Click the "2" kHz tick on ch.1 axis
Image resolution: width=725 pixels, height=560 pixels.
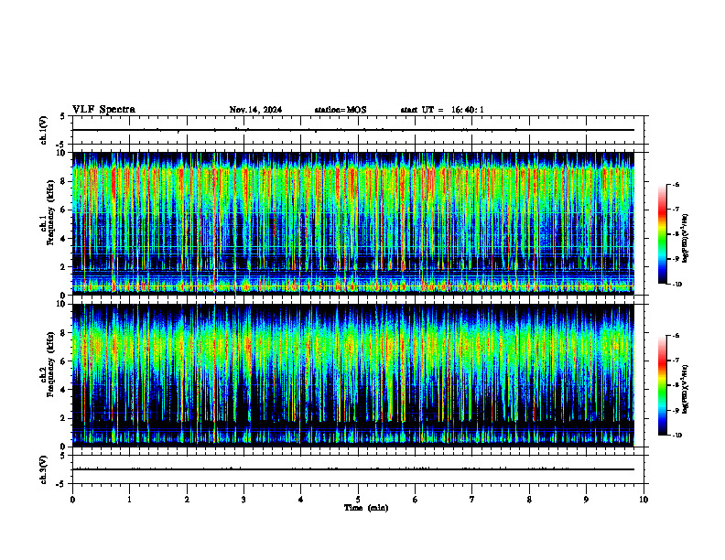[x=64, y=266]
